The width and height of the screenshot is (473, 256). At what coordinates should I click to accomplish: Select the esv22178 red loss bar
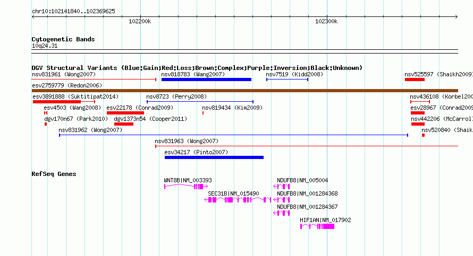pos(125,113)
